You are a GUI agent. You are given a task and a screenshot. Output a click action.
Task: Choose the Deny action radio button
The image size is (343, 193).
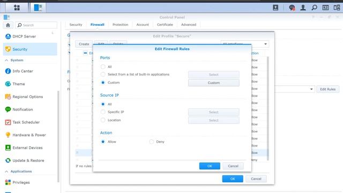tap(151, 142)
